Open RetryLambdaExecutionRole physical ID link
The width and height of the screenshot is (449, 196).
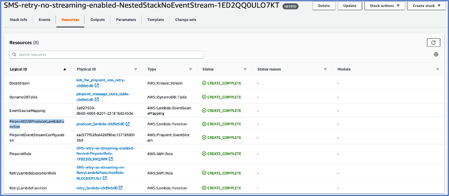(x=100, y=173)
